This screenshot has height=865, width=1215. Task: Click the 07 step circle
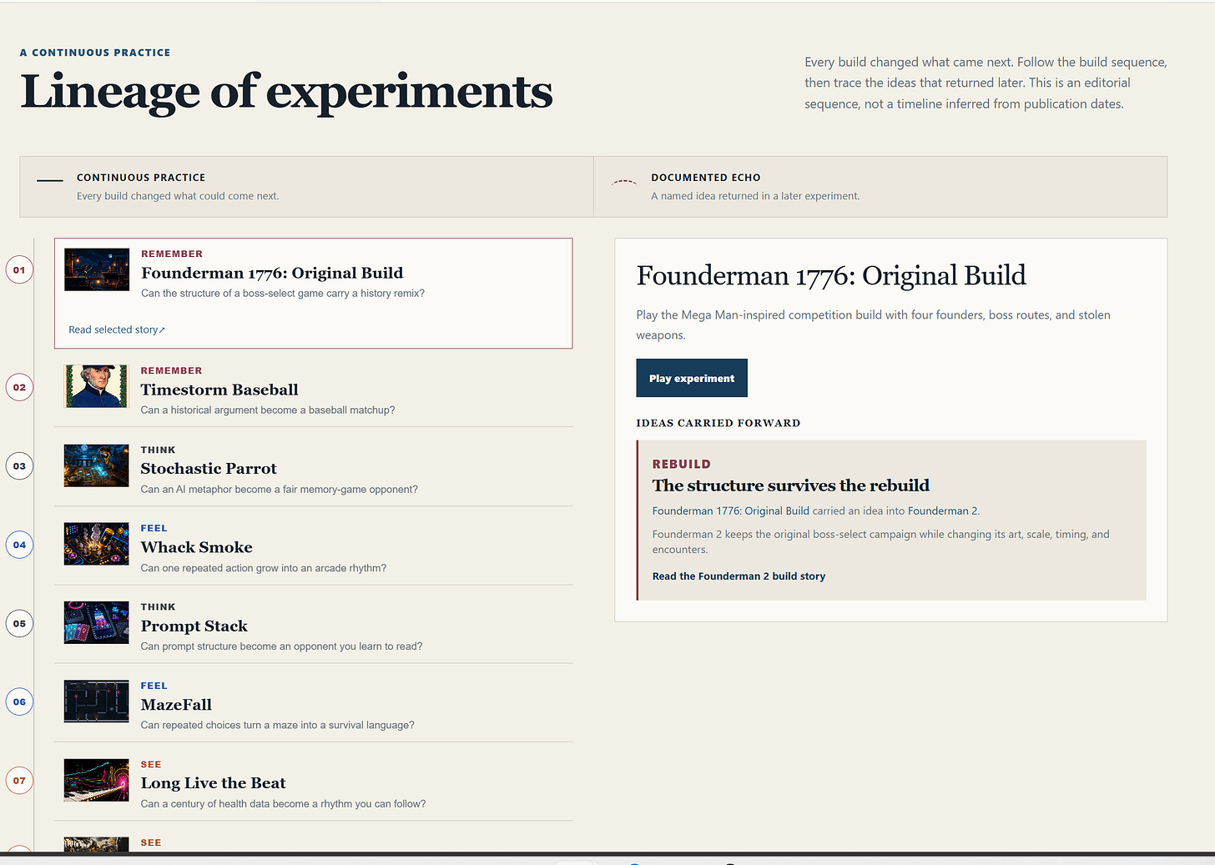(x=19, y=782)
